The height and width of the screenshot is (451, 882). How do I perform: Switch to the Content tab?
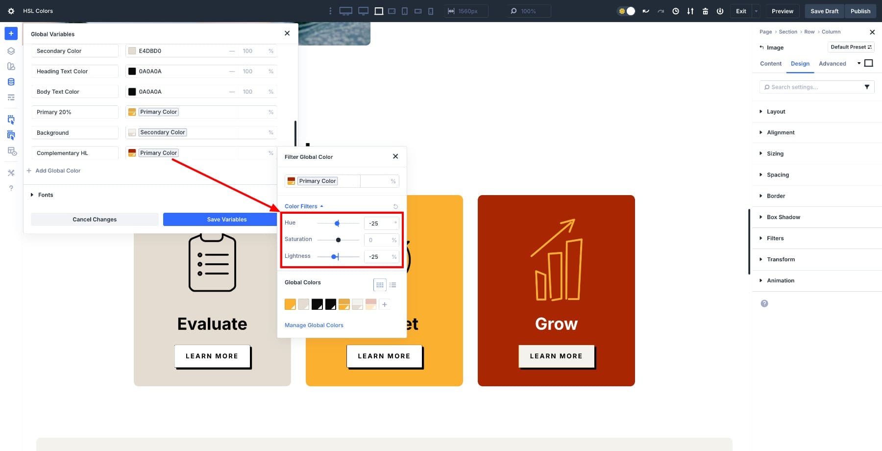[770, 64]
